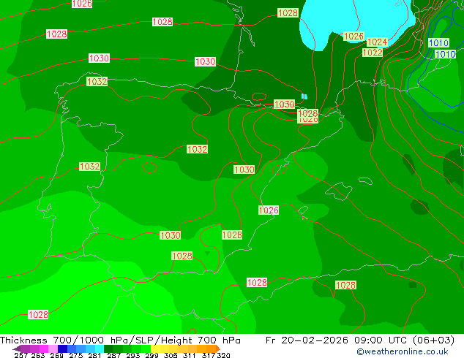The image size is (464, 358).
Task: Click the 1022 isobar label
Action: (x=373, y=53)
